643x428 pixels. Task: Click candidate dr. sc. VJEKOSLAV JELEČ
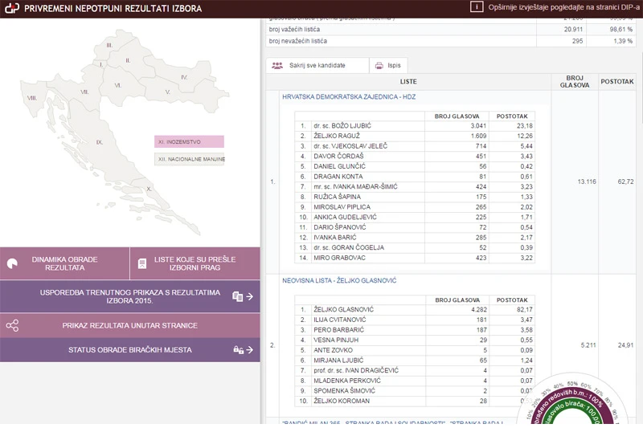[350, 146]
